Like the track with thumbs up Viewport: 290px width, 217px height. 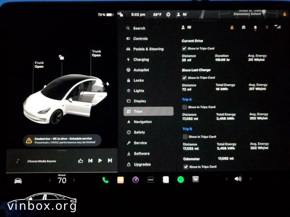(x=81, y=161)
